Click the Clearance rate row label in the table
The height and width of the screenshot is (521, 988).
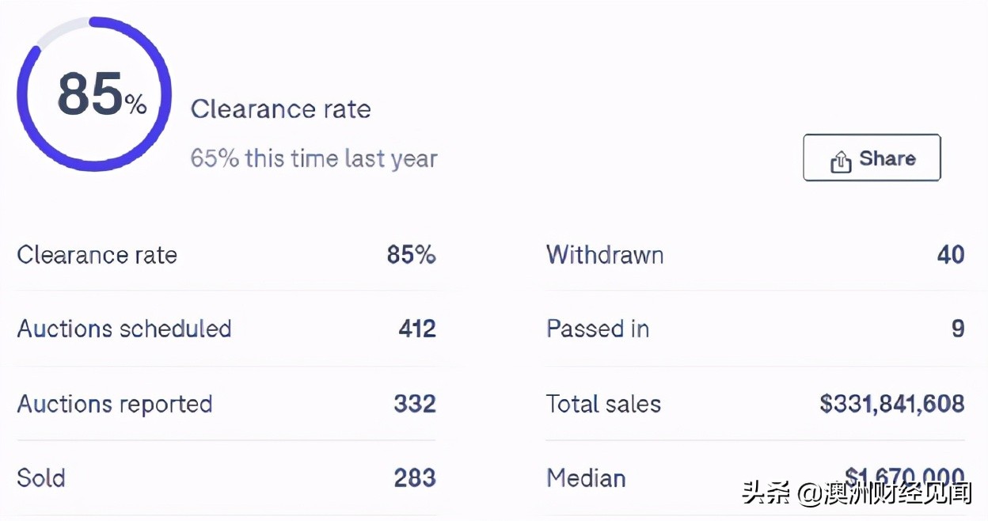(x=97, y=255)
